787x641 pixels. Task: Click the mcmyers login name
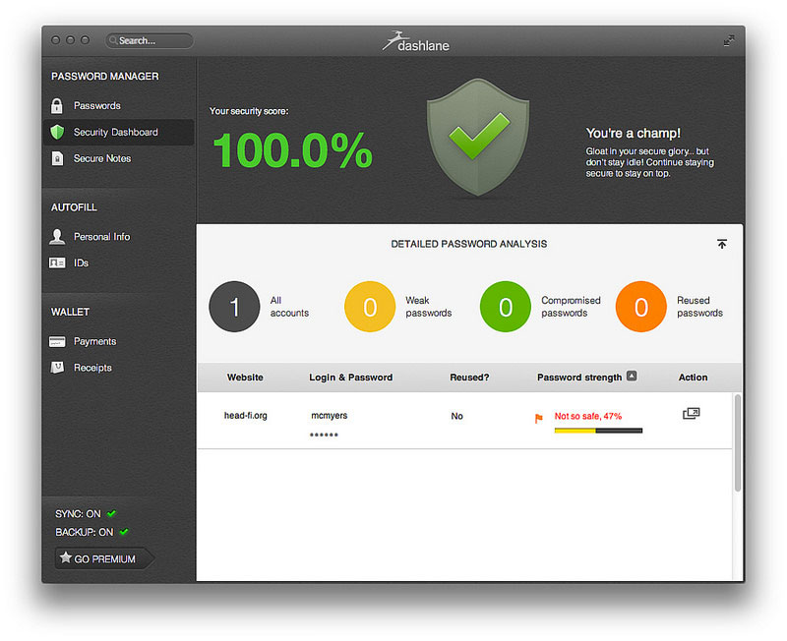330,415
